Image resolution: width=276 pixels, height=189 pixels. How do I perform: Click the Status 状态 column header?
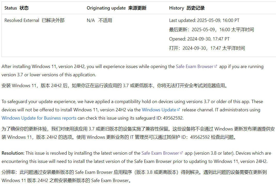16,8
